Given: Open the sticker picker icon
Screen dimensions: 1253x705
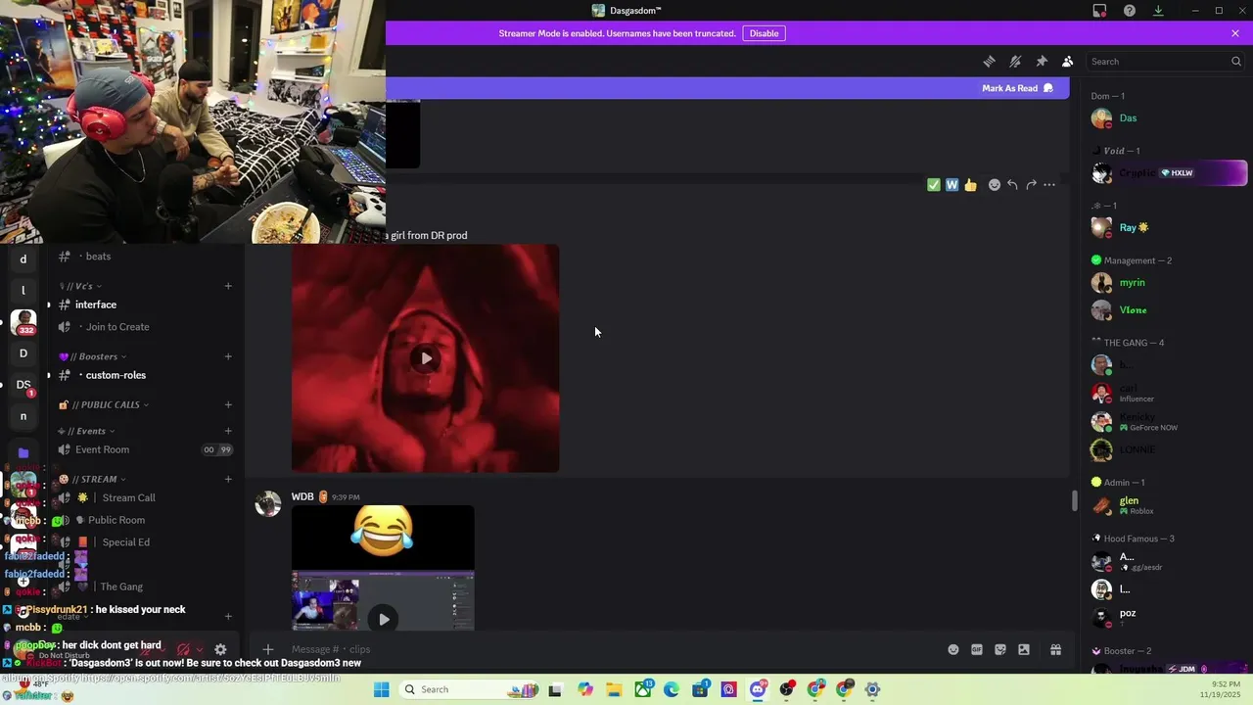Looking at the screenshot, I should (1000, 649).
